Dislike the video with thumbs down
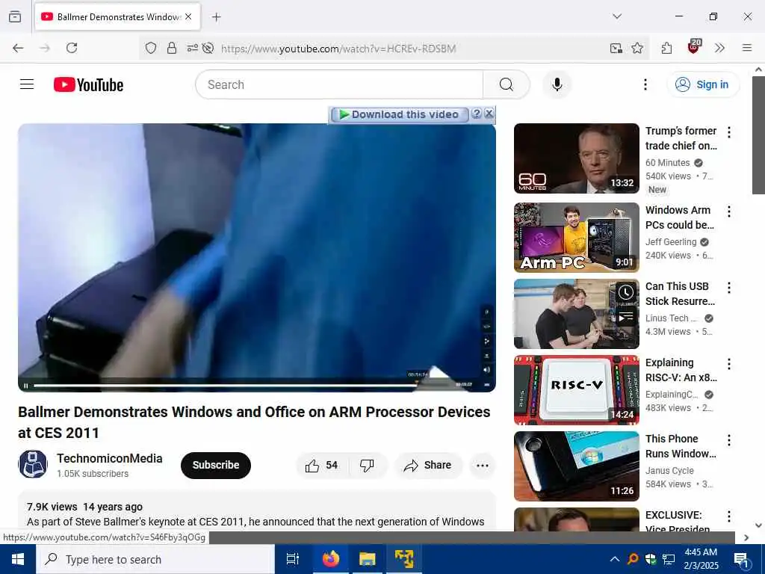The image size is (765, 574). tap(367, 465)
